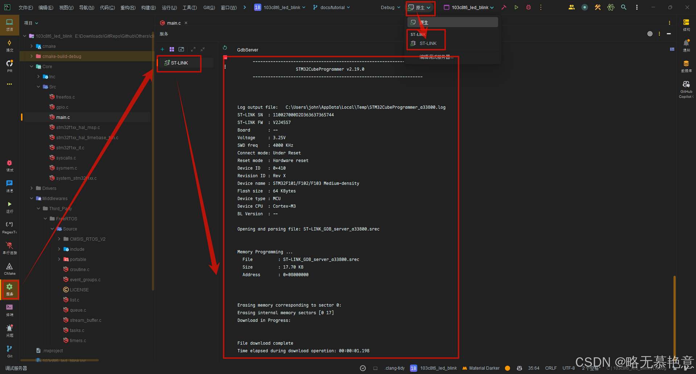
Task: Collapse the Middlewares folder
Action: (x=32, y=198)
